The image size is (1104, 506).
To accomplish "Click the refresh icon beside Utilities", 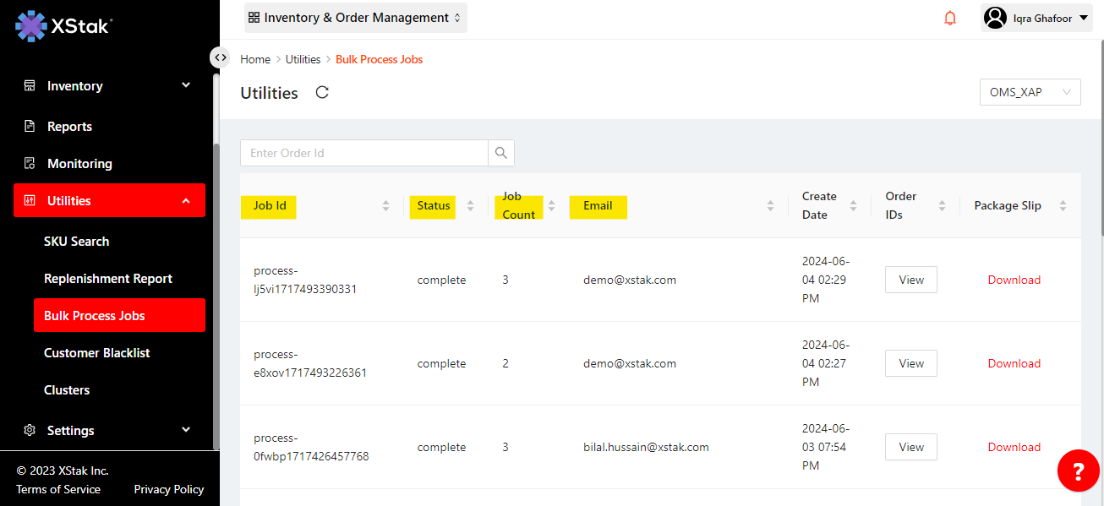I will click(x=322, y=93).
